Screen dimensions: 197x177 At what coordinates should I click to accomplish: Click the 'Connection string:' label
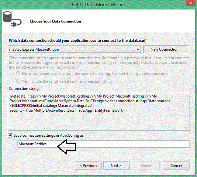click(x=24, y=89)
